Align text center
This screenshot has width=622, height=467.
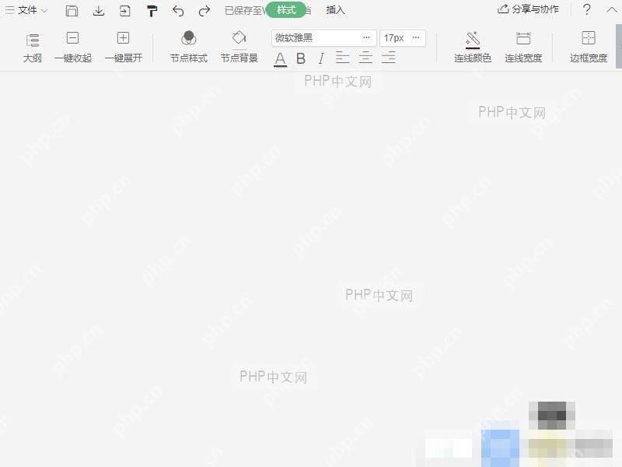365,58
